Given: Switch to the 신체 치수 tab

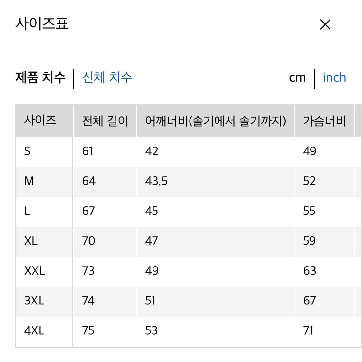Looking at the screenshot, I should point(107,77).
